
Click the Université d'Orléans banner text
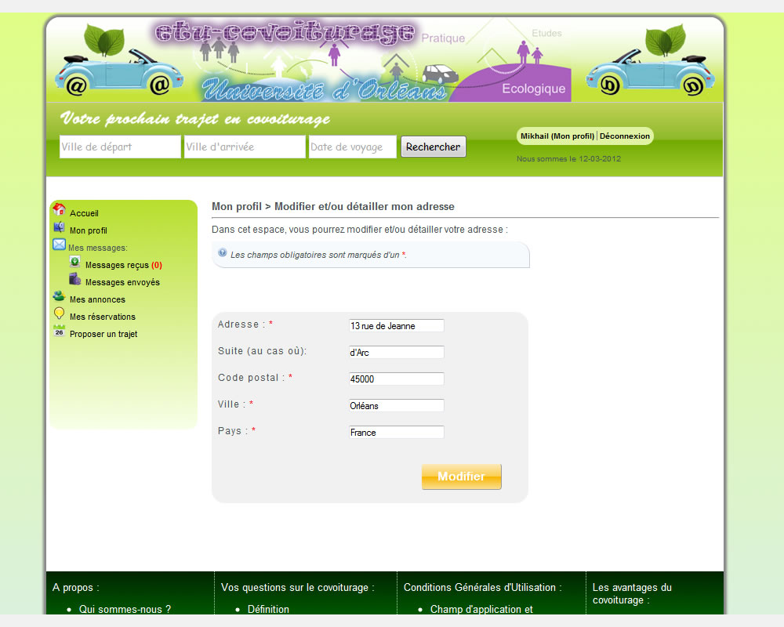click(324, 90)
